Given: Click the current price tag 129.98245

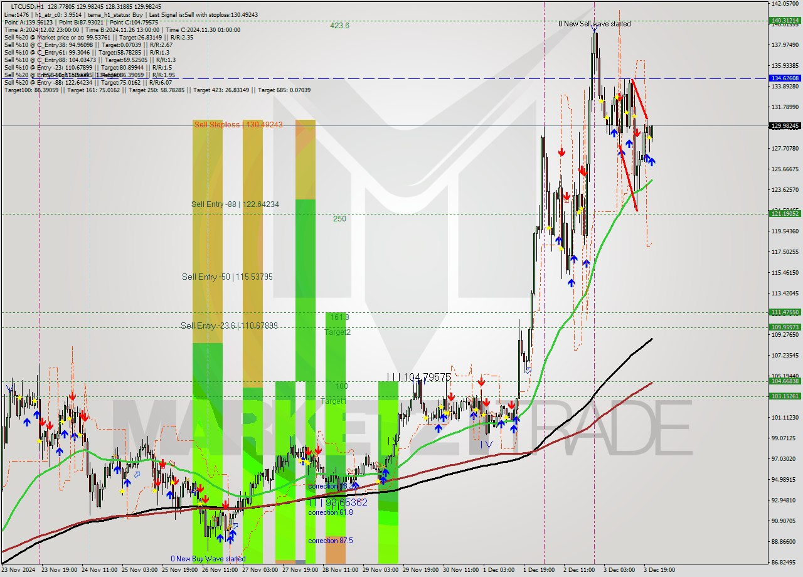Looking at the screenshot, I should tap(785, 125).
